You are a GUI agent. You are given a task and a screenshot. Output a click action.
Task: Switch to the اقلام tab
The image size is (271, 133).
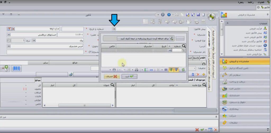202,58
